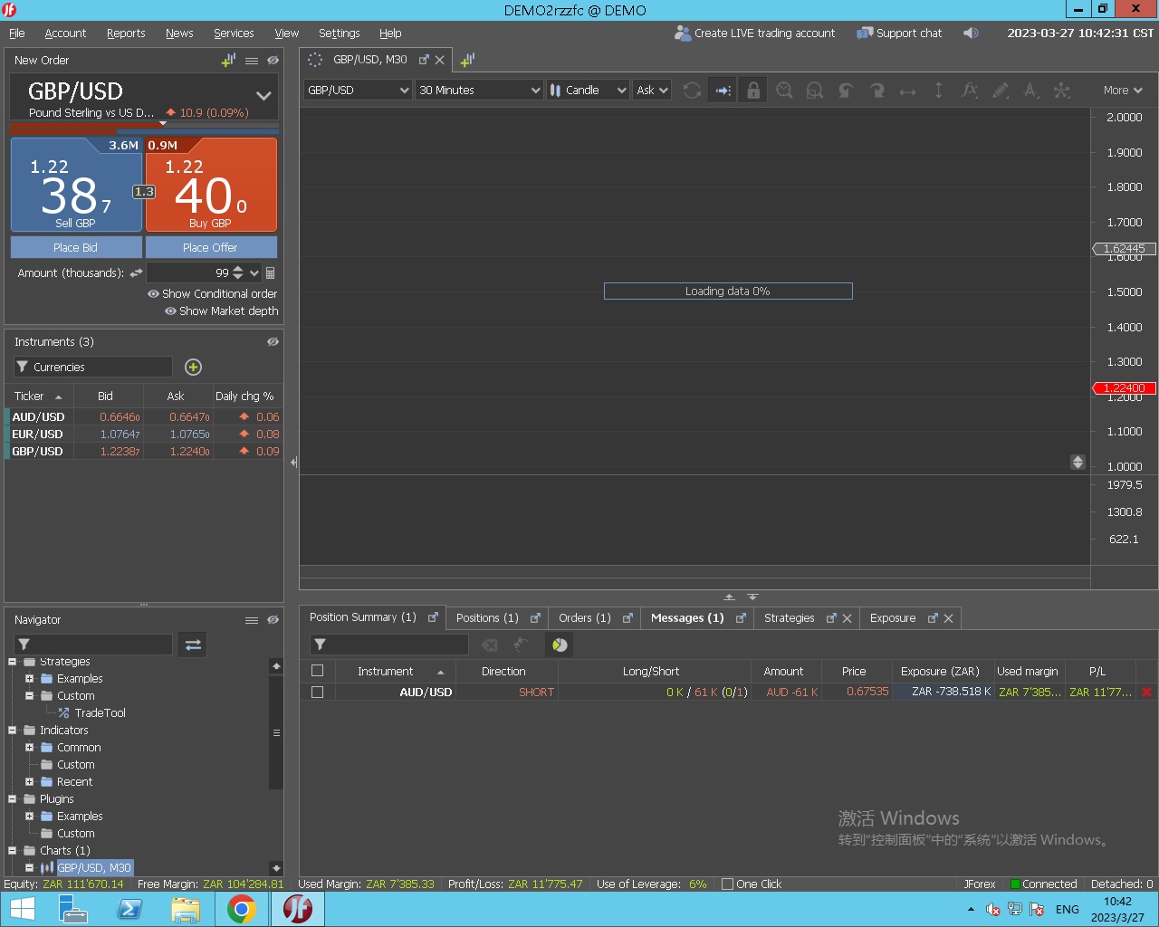Open the GBP/USD instrument dropdown in chart toolbar
Viewport: 1159px width, 927px height.
[x=358, y=91]
